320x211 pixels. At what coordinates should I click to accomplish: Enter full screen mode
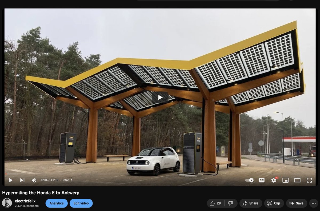[x=309, y=180]
